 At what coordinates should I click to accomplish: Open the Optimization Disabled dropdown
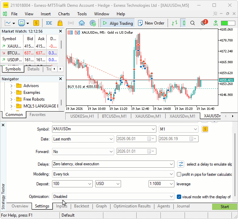113,197
